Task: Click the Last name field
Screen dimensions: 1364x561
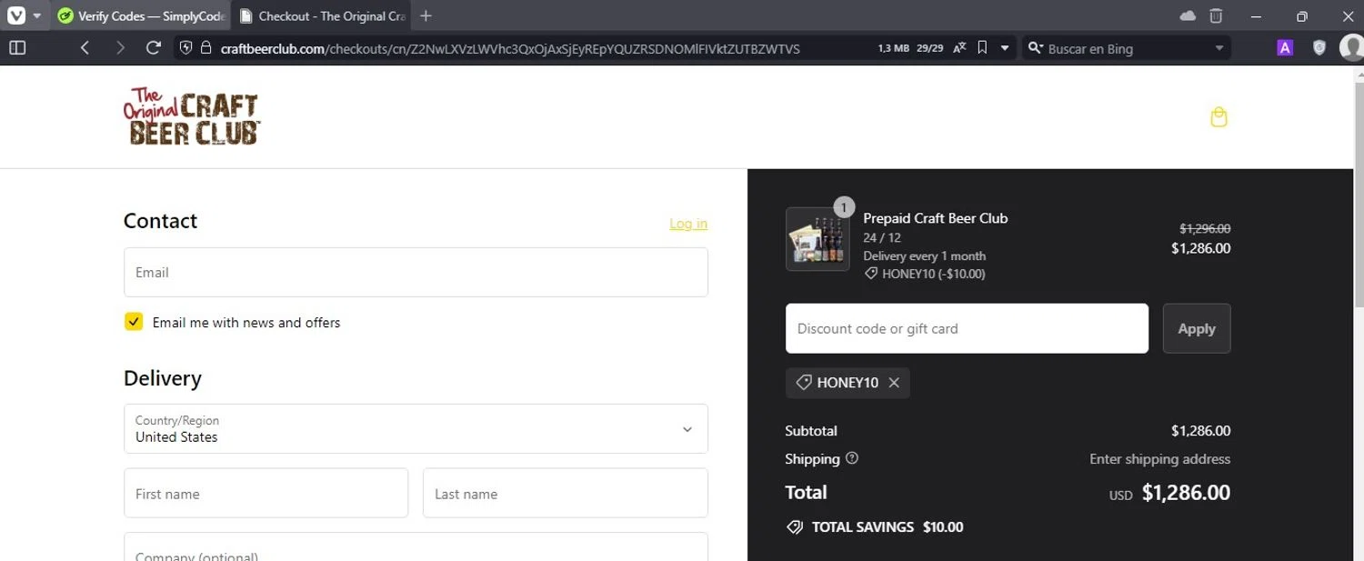Action: click(x=566, y=493)
